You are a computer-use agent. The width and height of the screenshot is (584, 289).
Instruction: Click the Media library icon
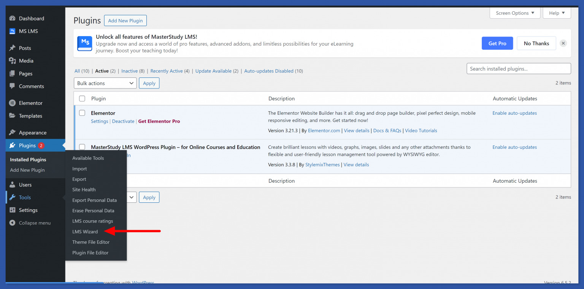[x=13, y=61]
